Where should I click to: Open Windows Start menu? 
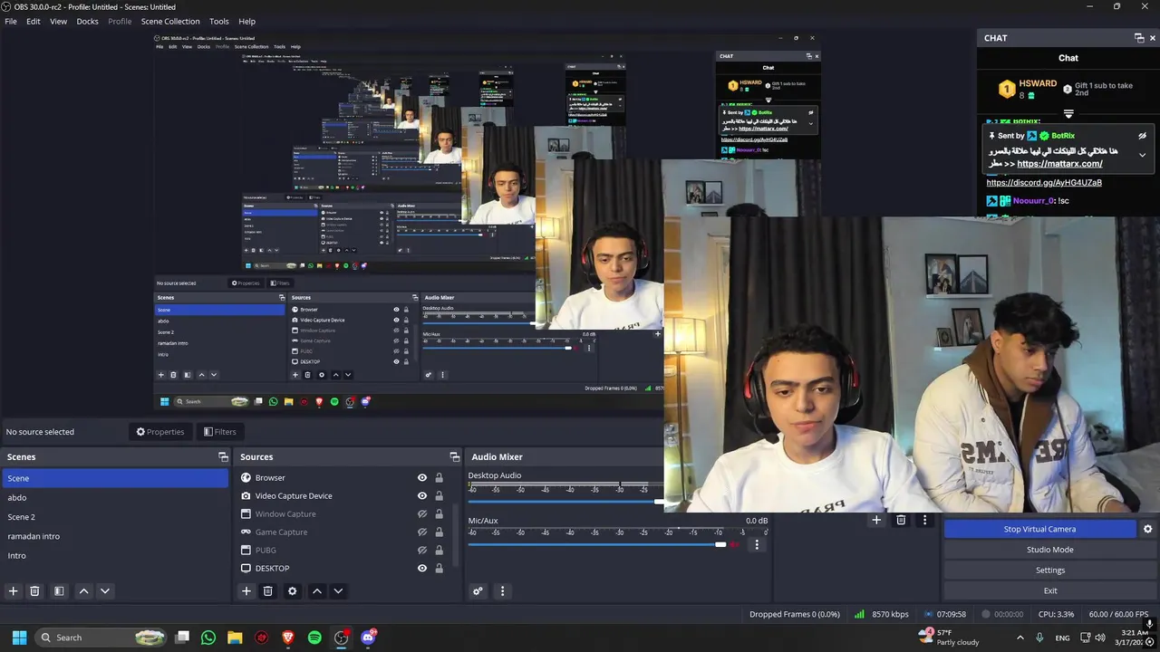click(19, 638)
